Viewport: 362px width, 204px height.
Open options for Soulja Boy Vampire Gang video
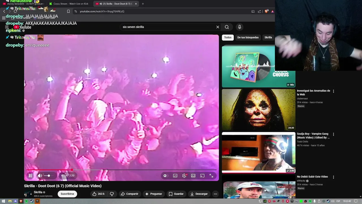pyautogui.click(x=333, y=134)
